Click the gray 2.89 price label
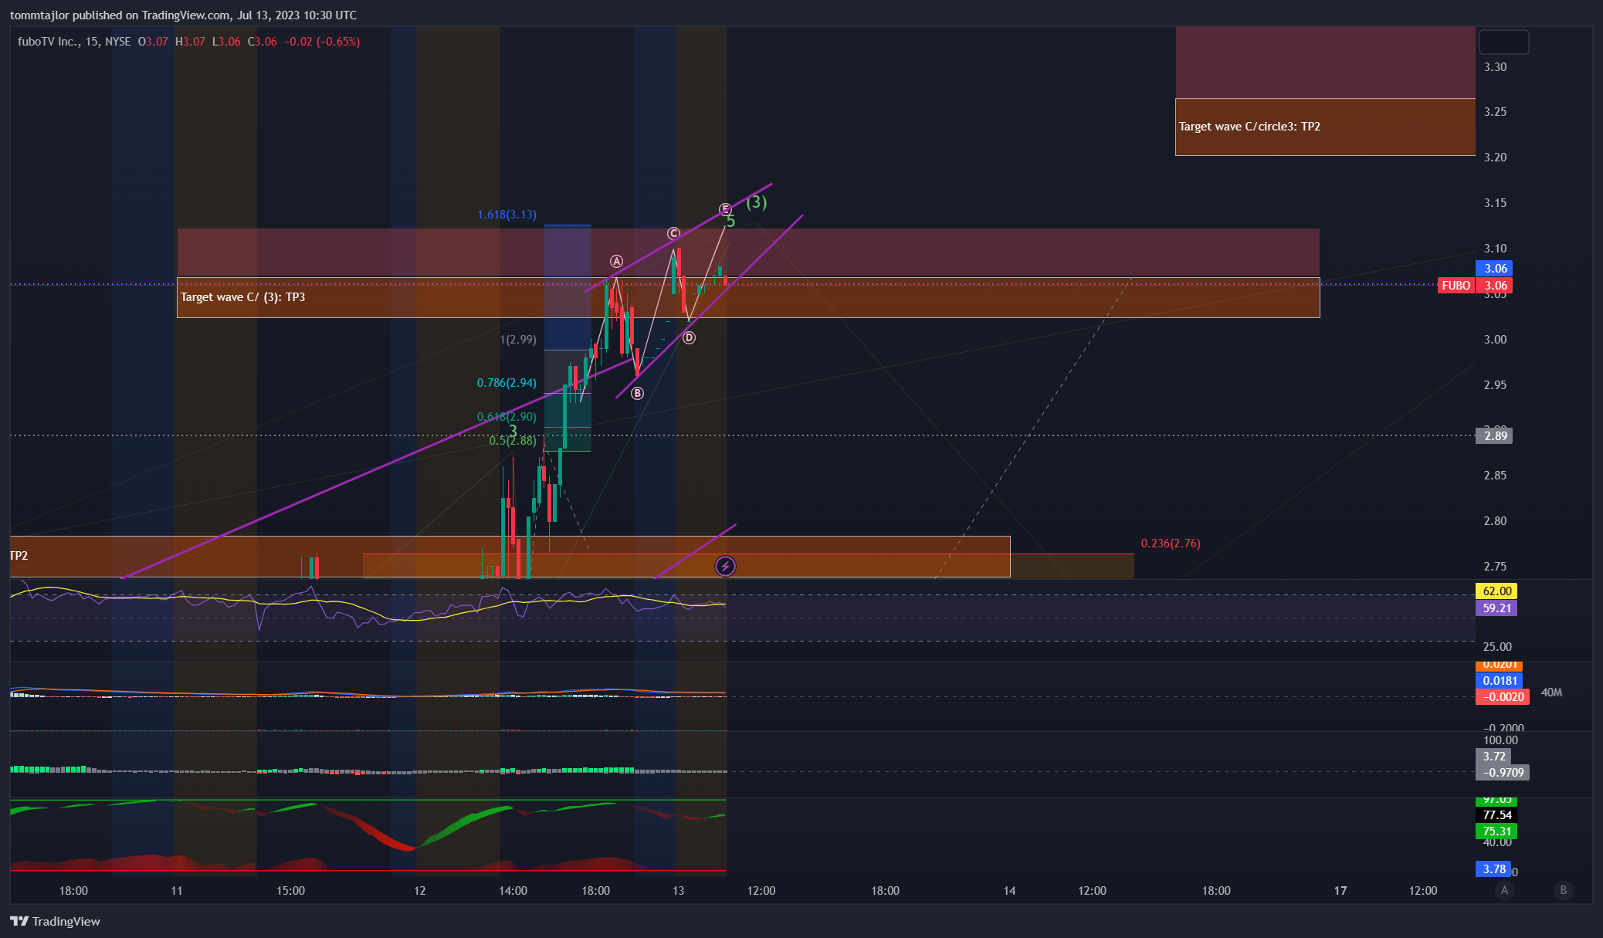 (x=1495, y=435)
